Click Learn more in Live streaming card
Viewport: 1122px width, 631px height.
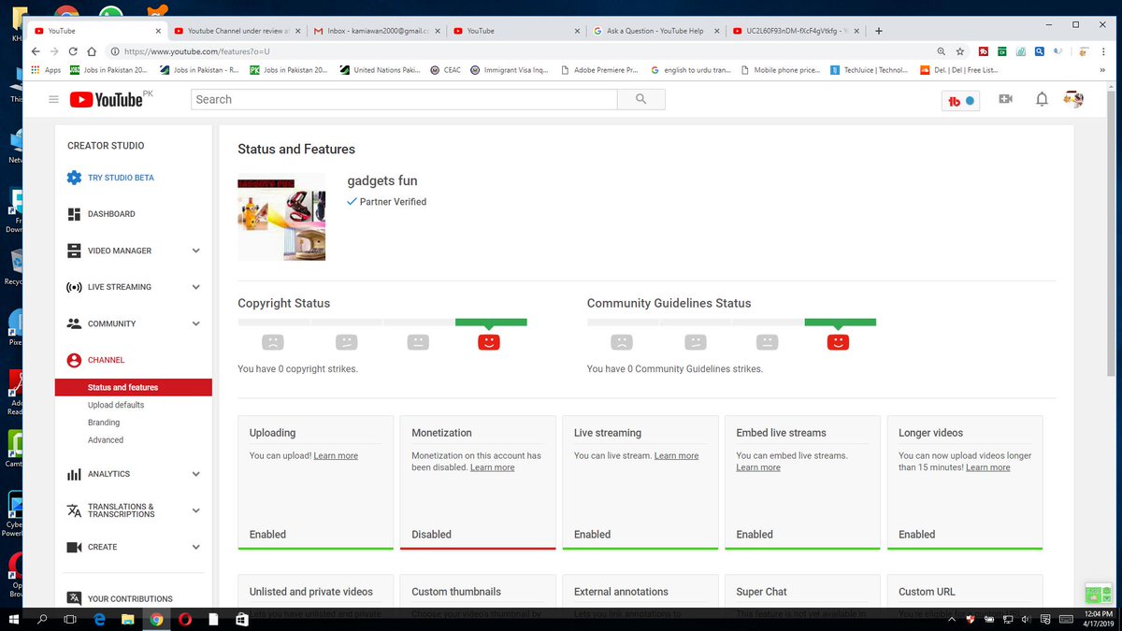click(676, 456)
